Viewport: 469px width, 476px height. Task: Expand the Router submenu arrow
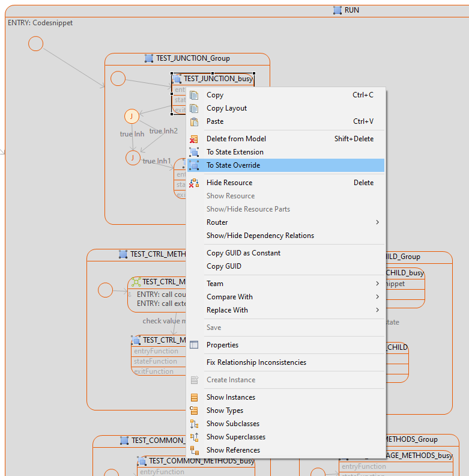[x=377, y=222]
